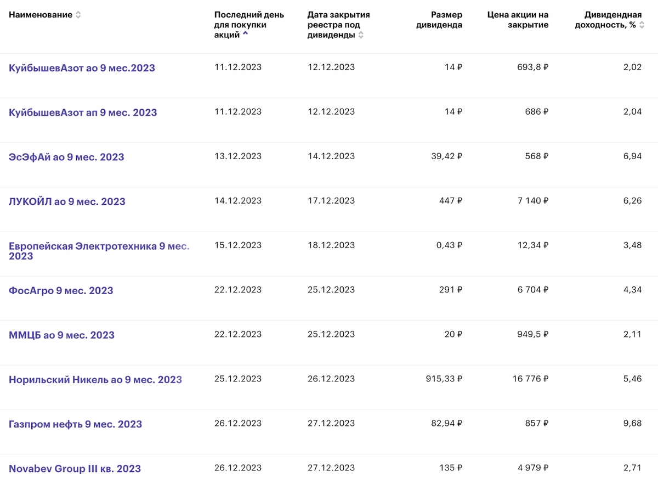Image resolution: width=658 pixels, height=489 pixels.
Task: Open КуйбышевАзот ап 9 мес. 2023 link
Action: pos(83,113)
